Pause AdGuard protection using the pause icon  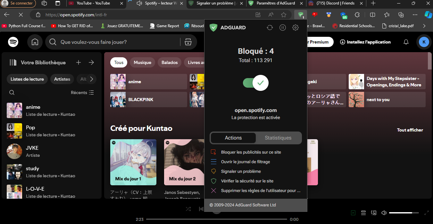point(282,28)
